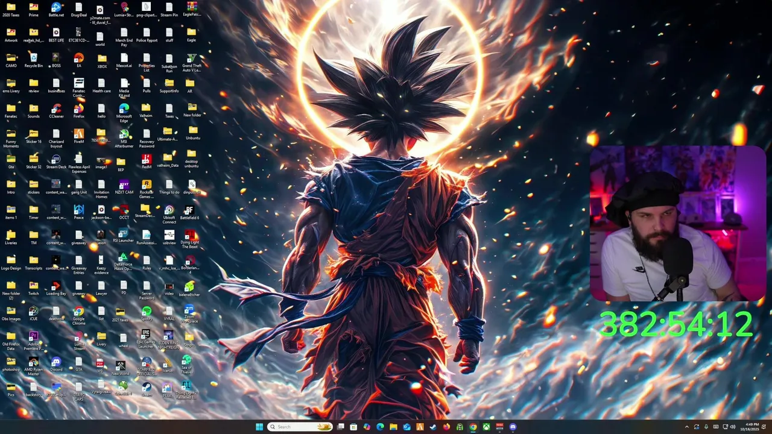This screenshot has width=772, height=434.
Task: Open the Zoom Workplace desktop shortcut
Action: tap(189, 313)
